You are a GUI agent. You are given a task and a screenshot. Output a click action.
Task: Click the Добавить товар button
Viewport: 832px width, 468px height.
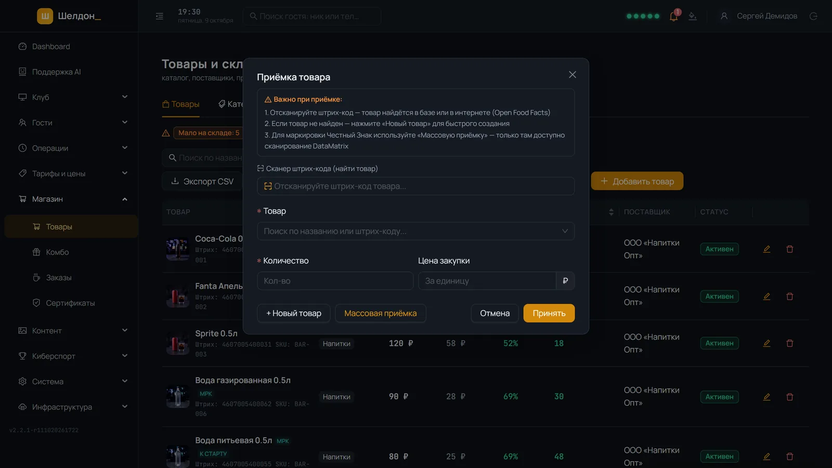[x=637, y=181]
